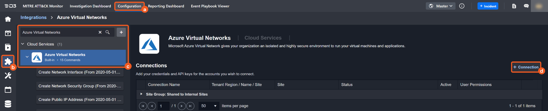Click the Integrations breadcrumb link

click(33, 18)
